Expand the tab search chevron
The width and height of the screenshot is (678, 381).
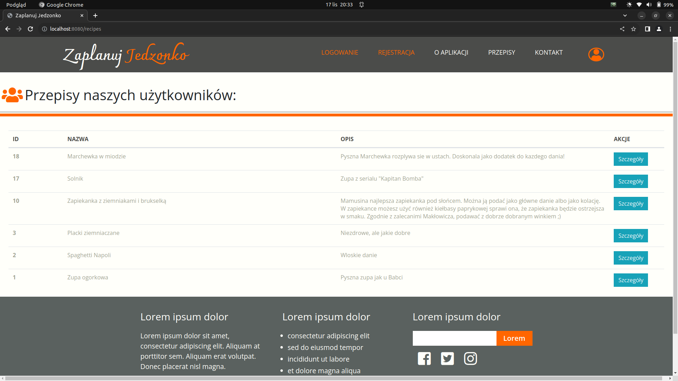point(625,16)
